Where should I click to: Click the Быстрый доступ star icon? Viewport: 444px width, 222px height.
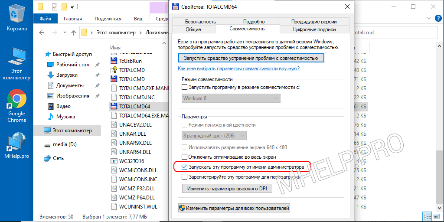click(48, 54)
